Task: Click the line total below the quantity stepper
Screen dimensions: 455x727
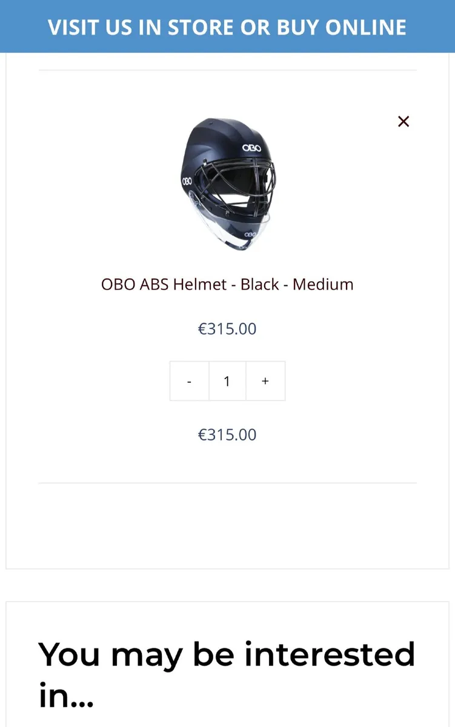Action: click(x=227, y=434)
